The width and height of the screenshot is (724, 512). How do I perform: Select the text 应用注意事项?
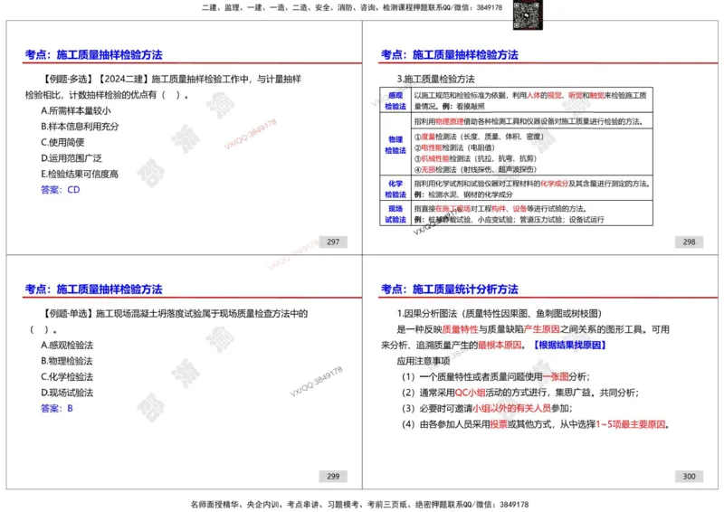tap(424, 361)
